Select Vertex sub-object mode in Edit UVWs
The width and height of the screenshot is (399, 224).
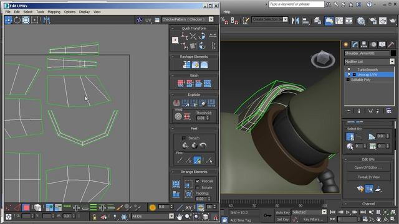(x=8, y=207)
